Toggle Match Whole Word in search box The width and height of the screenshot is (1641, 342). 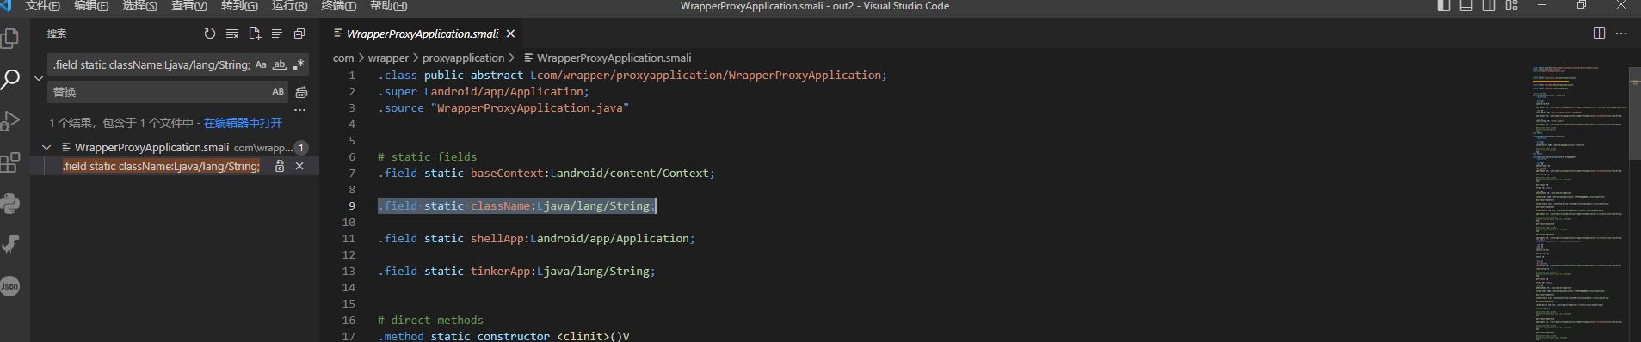pos(280,64)
